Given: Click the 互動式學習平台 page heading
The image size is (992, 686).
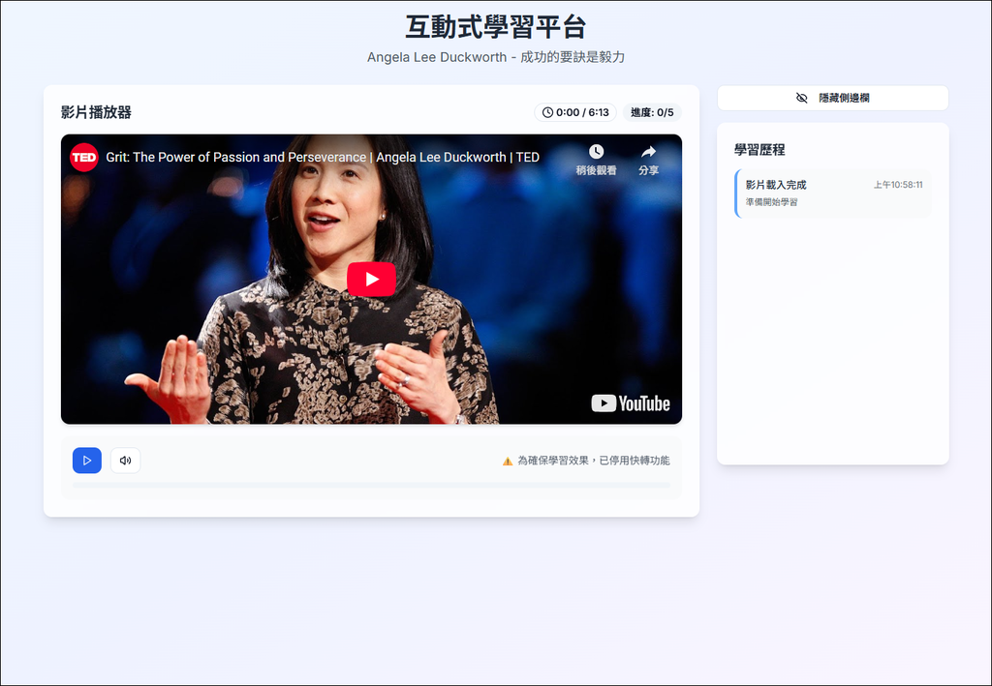Looking at the screenshot, I should [x=496, y=27].
